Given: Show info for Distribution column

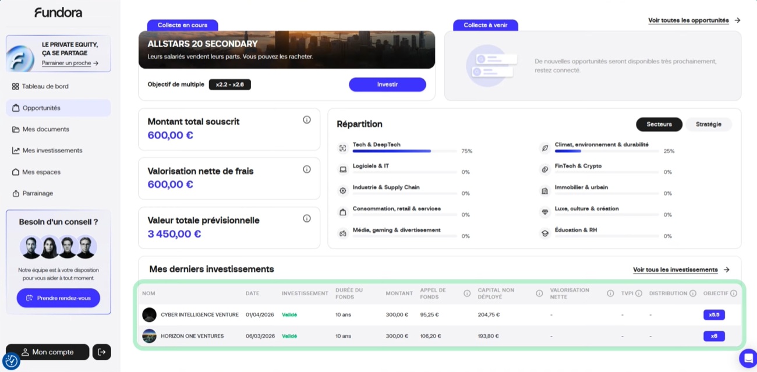Looking at the screenshot, I should coord(693,293).
